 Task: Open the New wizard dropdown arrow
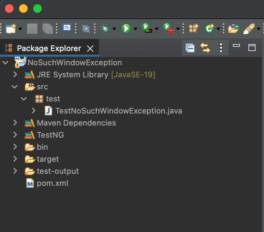click(20, 29)
